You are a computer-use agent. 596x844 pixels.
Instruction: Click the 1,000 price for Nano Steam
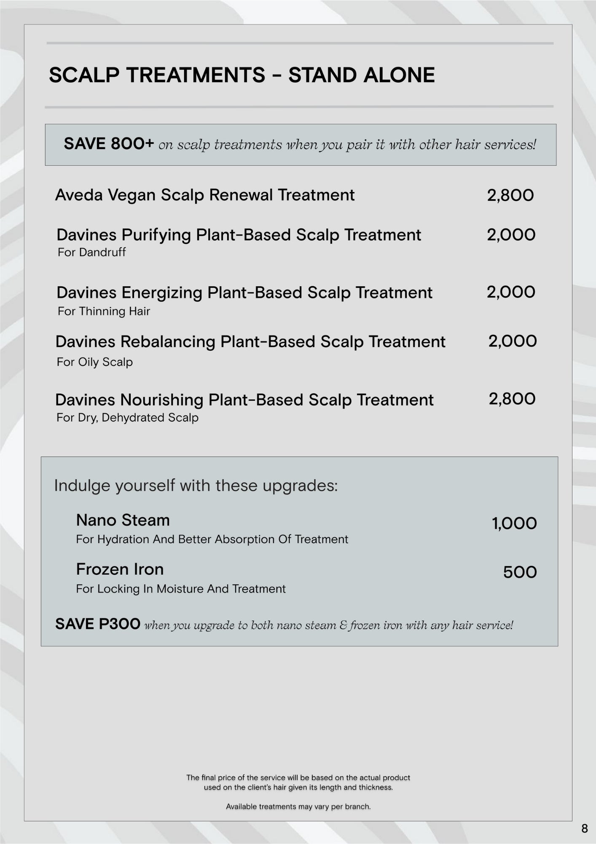click(x=514, y=524)
